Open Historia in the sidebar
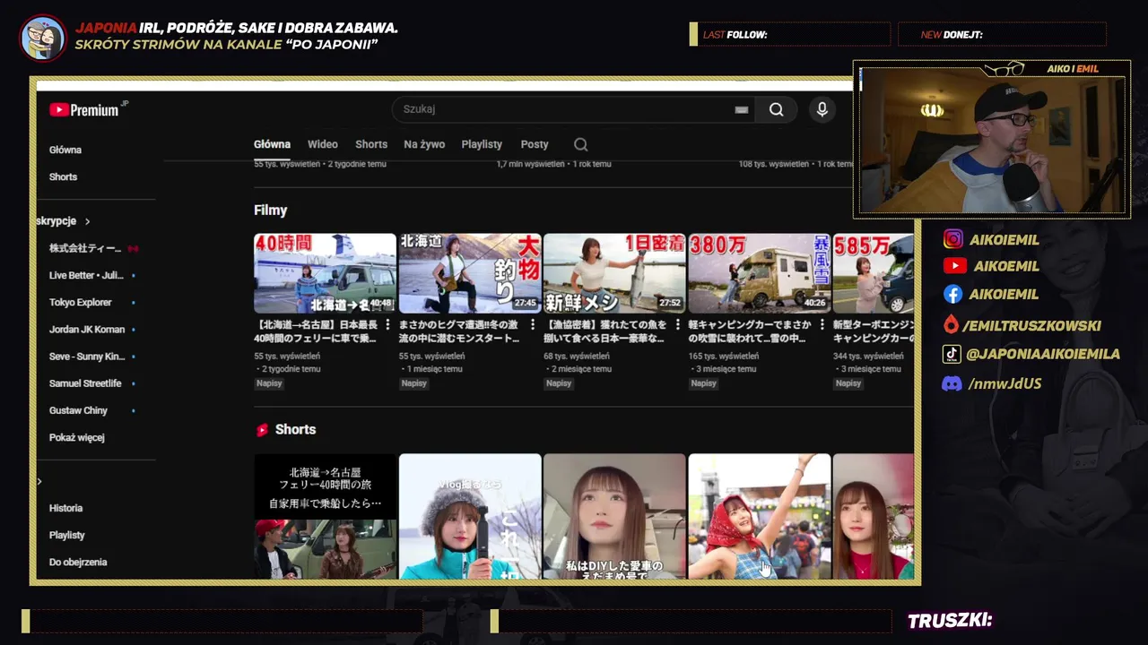The height and width of the screenshot is (645, 1148). pos(66,508)
